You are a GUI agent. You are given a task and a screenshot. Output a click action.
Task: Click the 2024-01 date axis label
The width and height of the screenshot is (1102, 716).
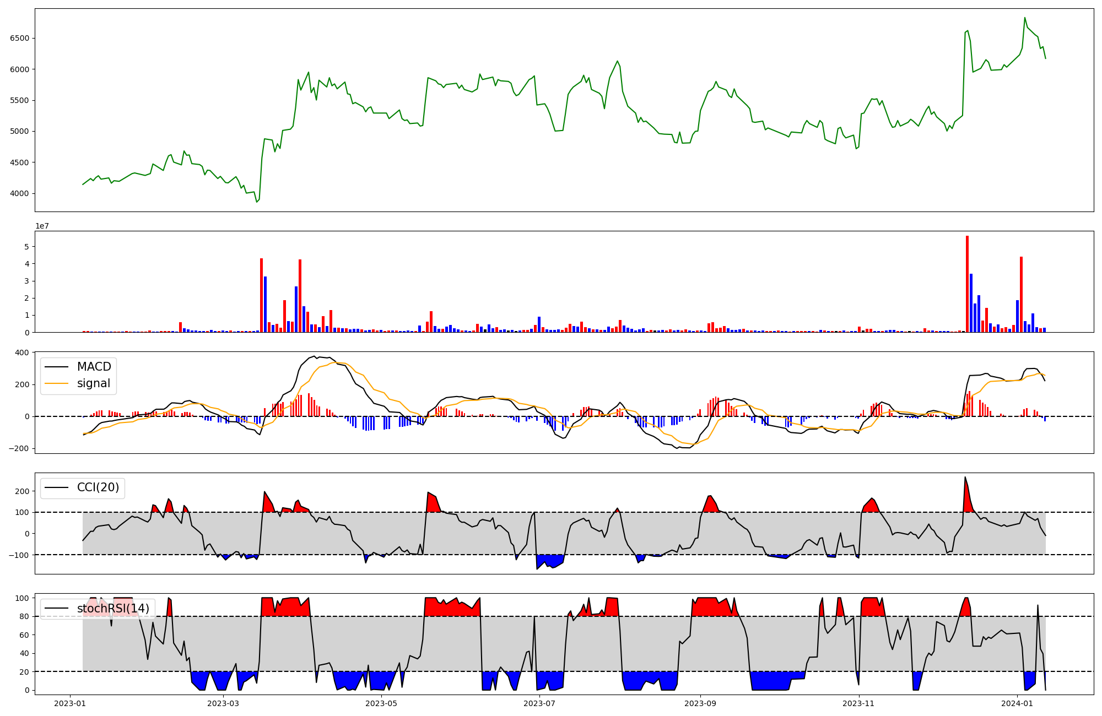(x=1017, y=703)
